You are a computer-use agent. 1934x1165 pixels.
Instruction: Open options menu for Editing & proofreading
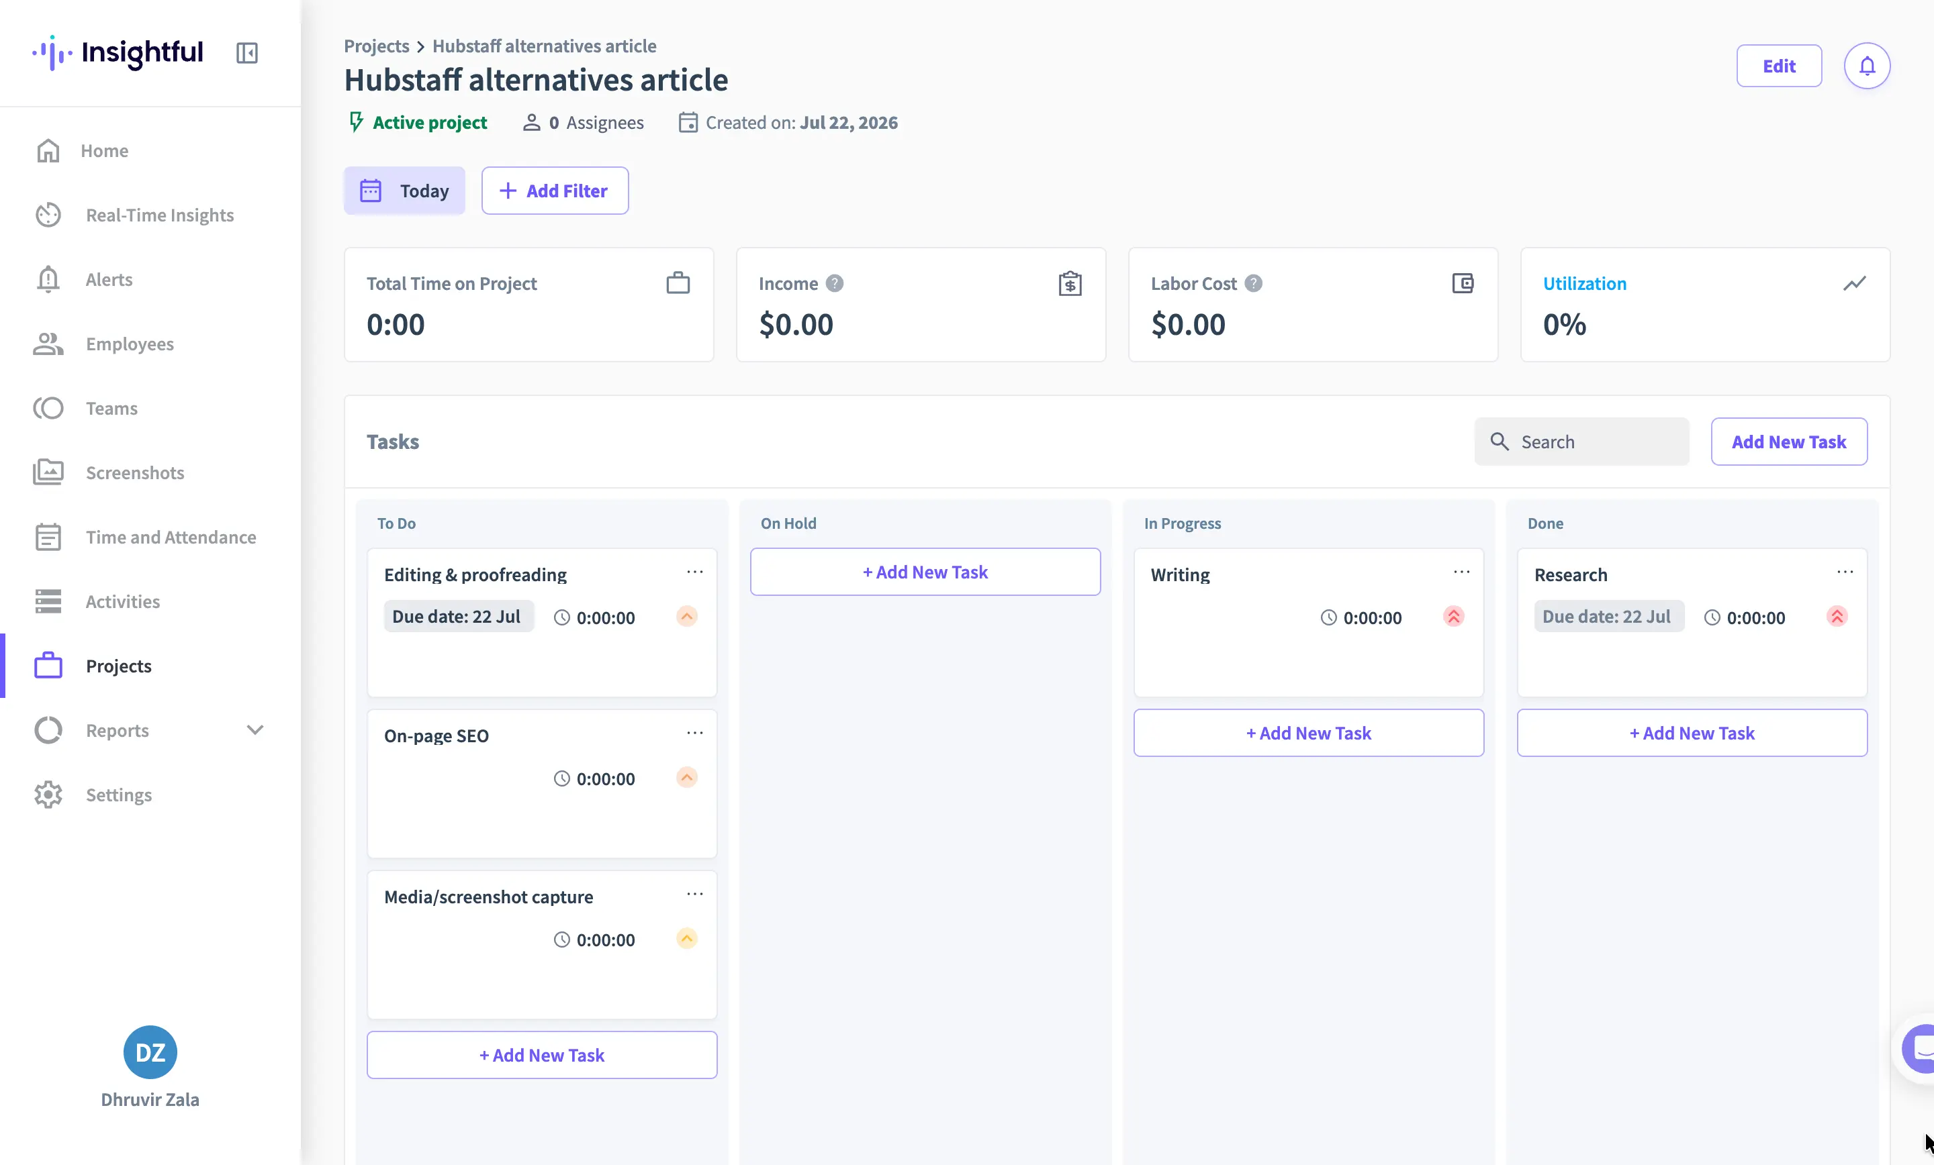click(x=694, y=572)
